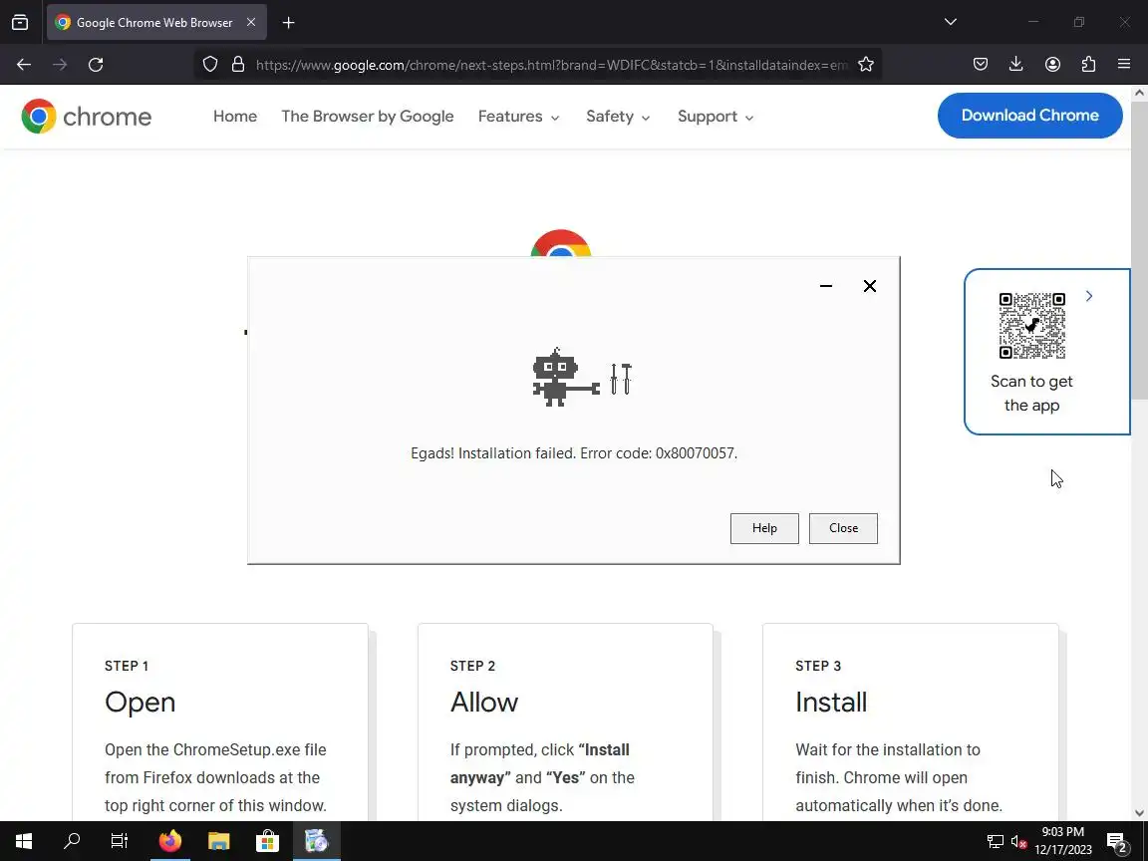Click the scrollbar down arrow
Screen dimensions: 1148x861
coord(1139,813)
